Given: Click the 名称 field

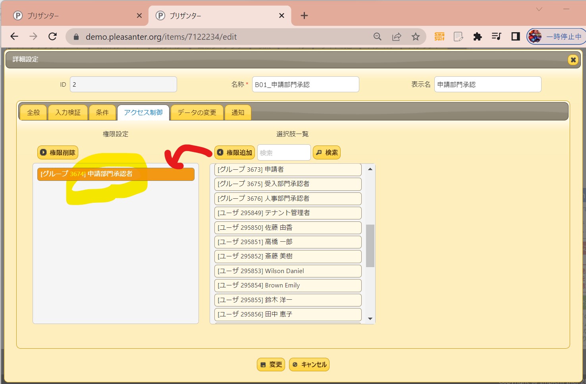Looking at the screenshot, I should pos(306,84).
